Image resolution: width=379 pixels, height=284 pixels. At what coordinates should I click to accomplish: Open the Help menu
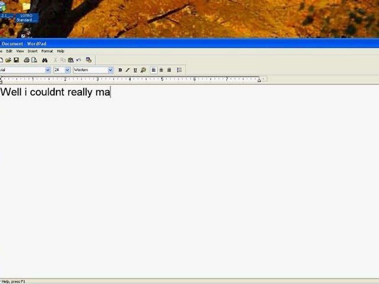point(60,51)
